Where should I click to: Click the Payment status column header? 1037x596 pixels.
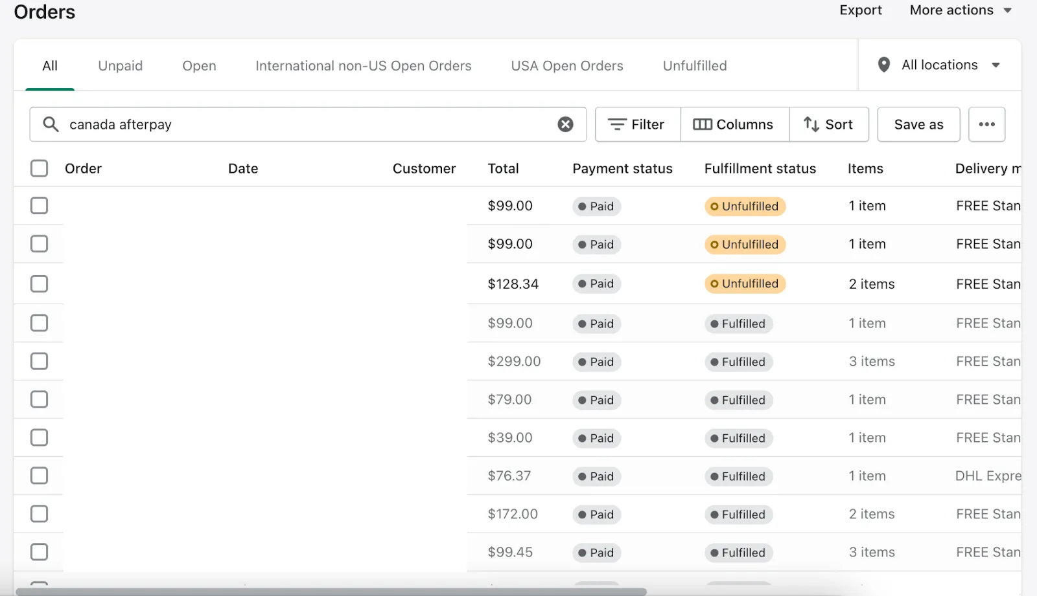[x=622, y=168]
